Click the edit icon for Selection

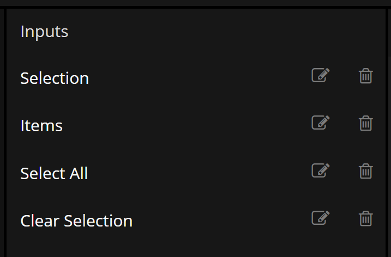[321, 76]
